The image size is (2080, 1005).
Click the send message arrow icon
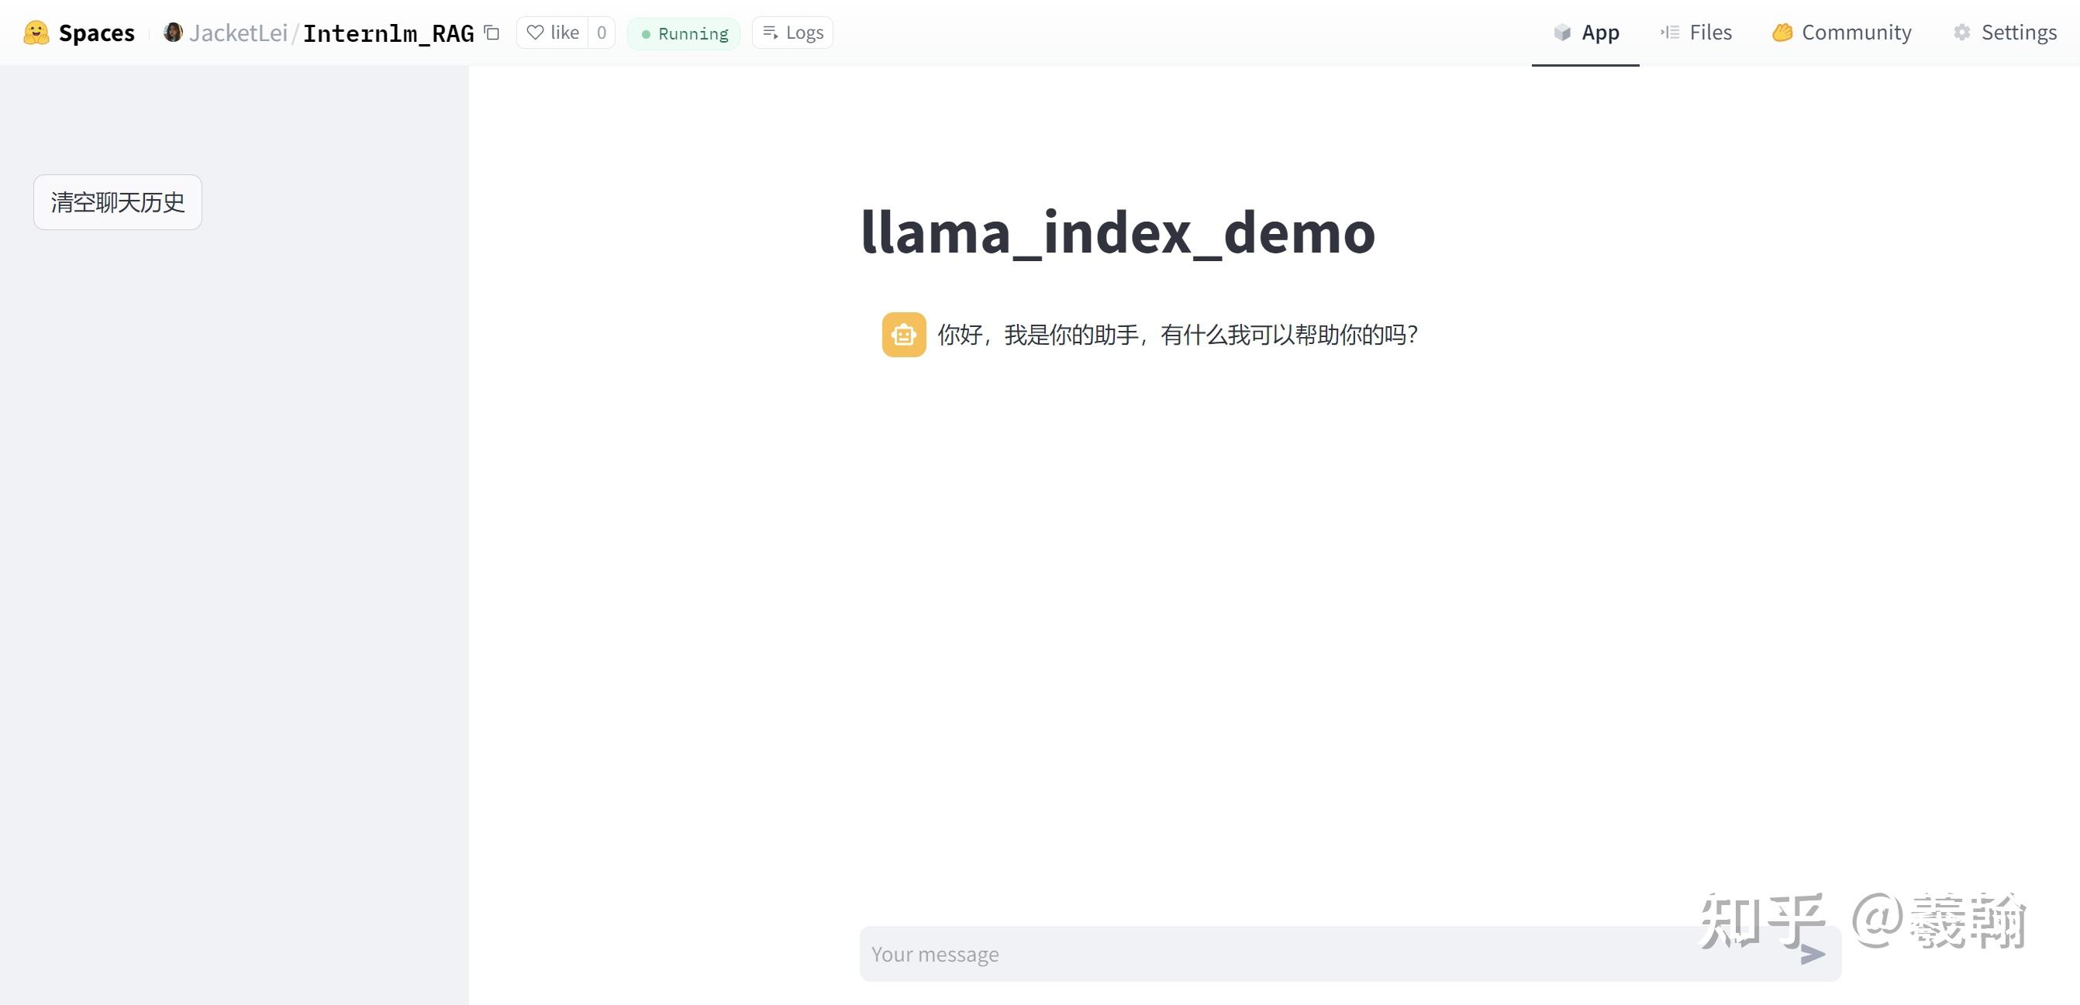pos(1810,954)
